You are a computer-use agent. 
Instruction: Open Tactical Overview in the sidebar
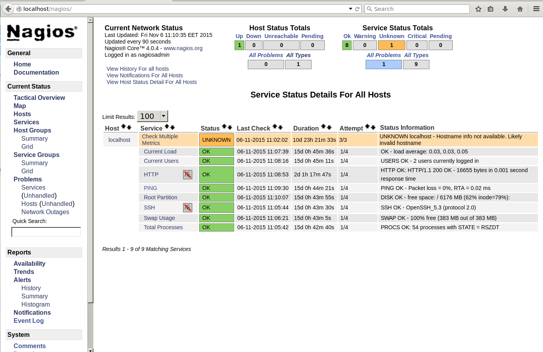pyautogui.click(x=39, y=98)
